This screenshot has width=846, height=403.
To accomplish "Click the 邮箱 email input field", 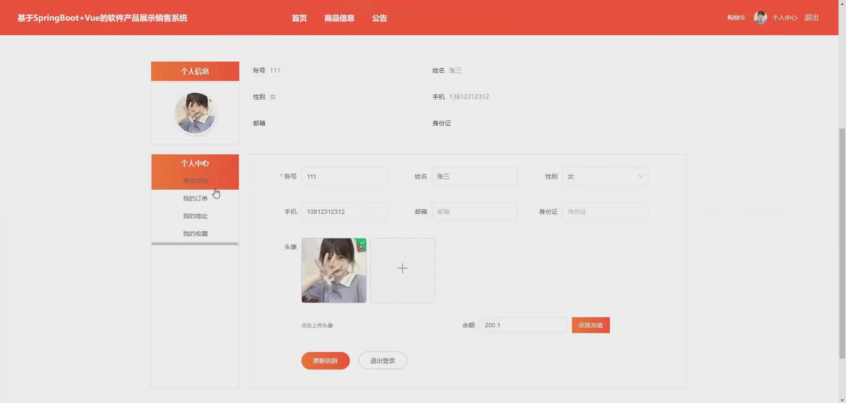I will click(475, 212).
